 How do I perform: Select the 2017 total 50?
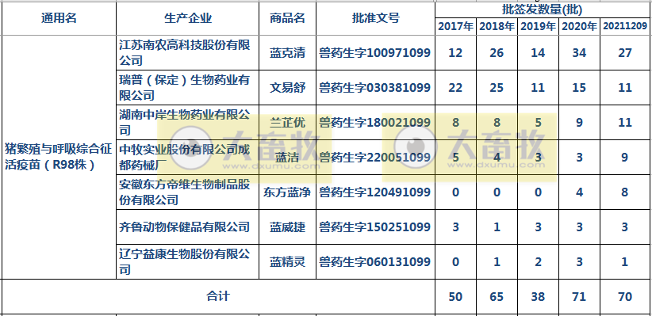click(456, 296)
